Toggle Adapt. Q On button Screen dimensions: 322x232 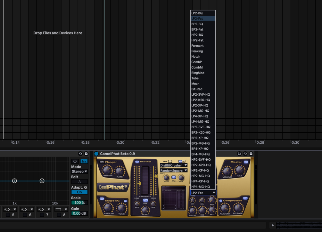point(79,192)
